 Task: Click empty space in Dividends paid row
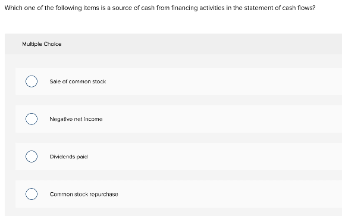pyautogui.click(x=218, y=156)
